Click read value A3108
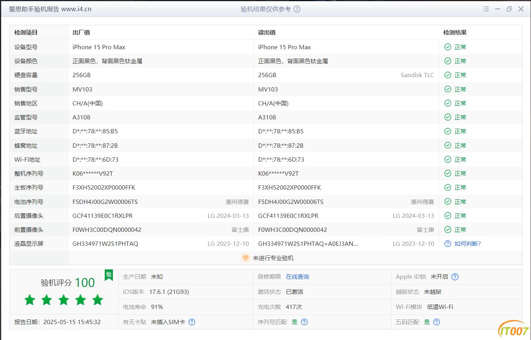Viewport: 531px width, 340px height. (267, 117)
